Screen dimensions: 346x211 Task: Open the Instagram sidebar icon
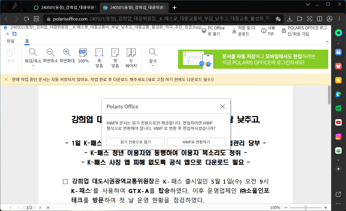(x=339, y=136)
